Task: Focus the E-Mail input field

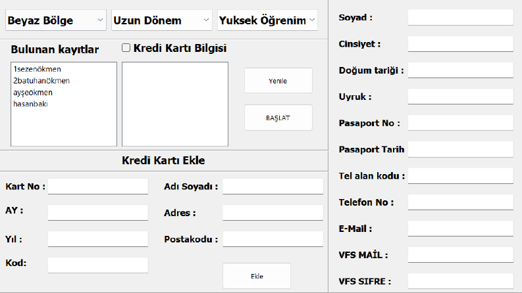Action: [x=461, y=229]
